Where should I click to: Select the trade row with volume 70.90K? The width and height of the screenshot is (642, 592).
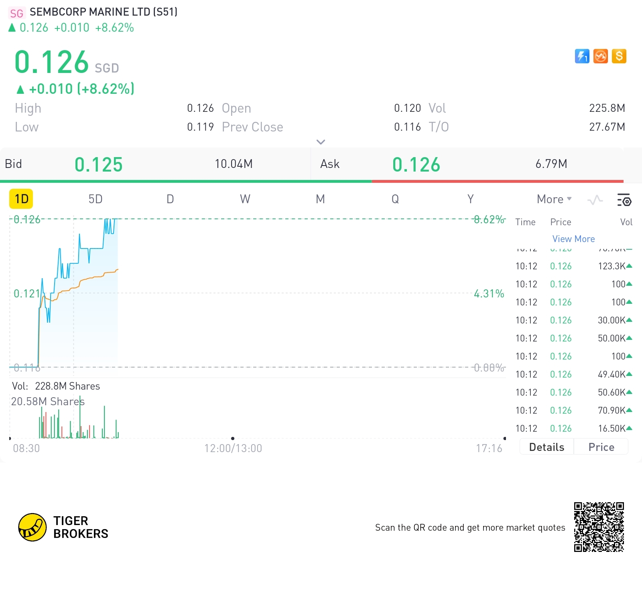[x=574, y=410]
